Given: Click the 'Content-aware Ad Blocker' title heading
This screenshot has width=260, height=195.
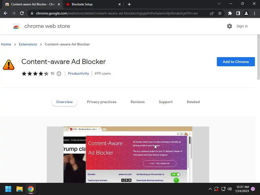Looking at the screenshot, I should pos(63,61).
